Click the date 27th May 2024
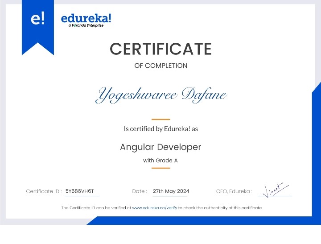Viewport: 321px width, 244px height. point(171,191)
